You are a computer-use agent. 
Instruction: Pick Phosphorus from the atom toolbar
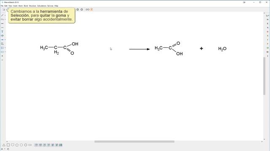(x=267, y=44)
